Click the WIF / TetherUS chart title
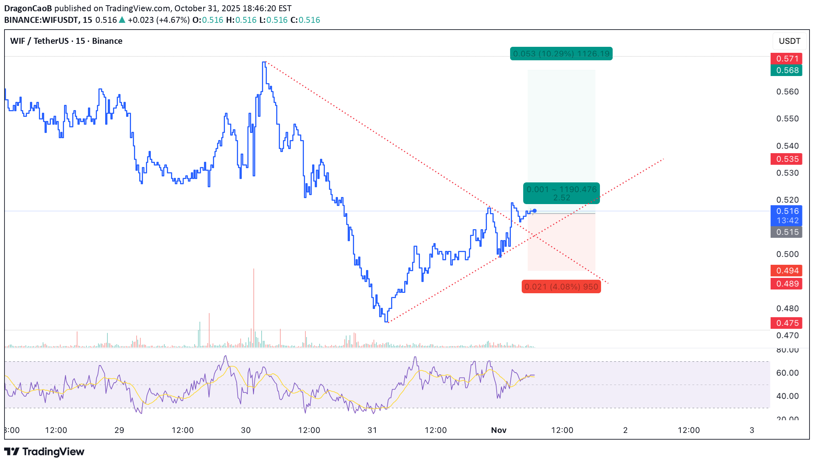Screen dimensions: 814x464 pos(66,41)
